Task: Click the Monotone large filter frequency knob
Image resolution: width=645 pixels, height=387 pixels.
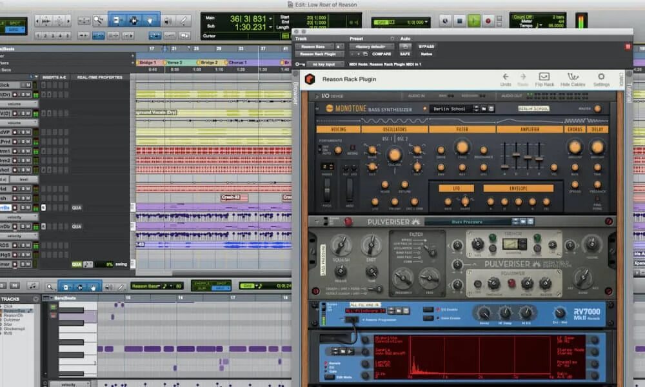Action: 462,147
